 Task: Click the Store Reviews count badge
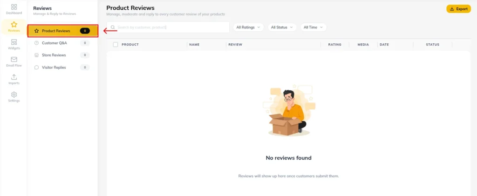coord(85,55)
